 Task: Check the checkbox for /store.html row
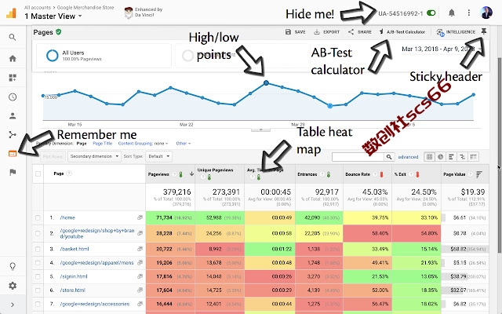(38, 290)
